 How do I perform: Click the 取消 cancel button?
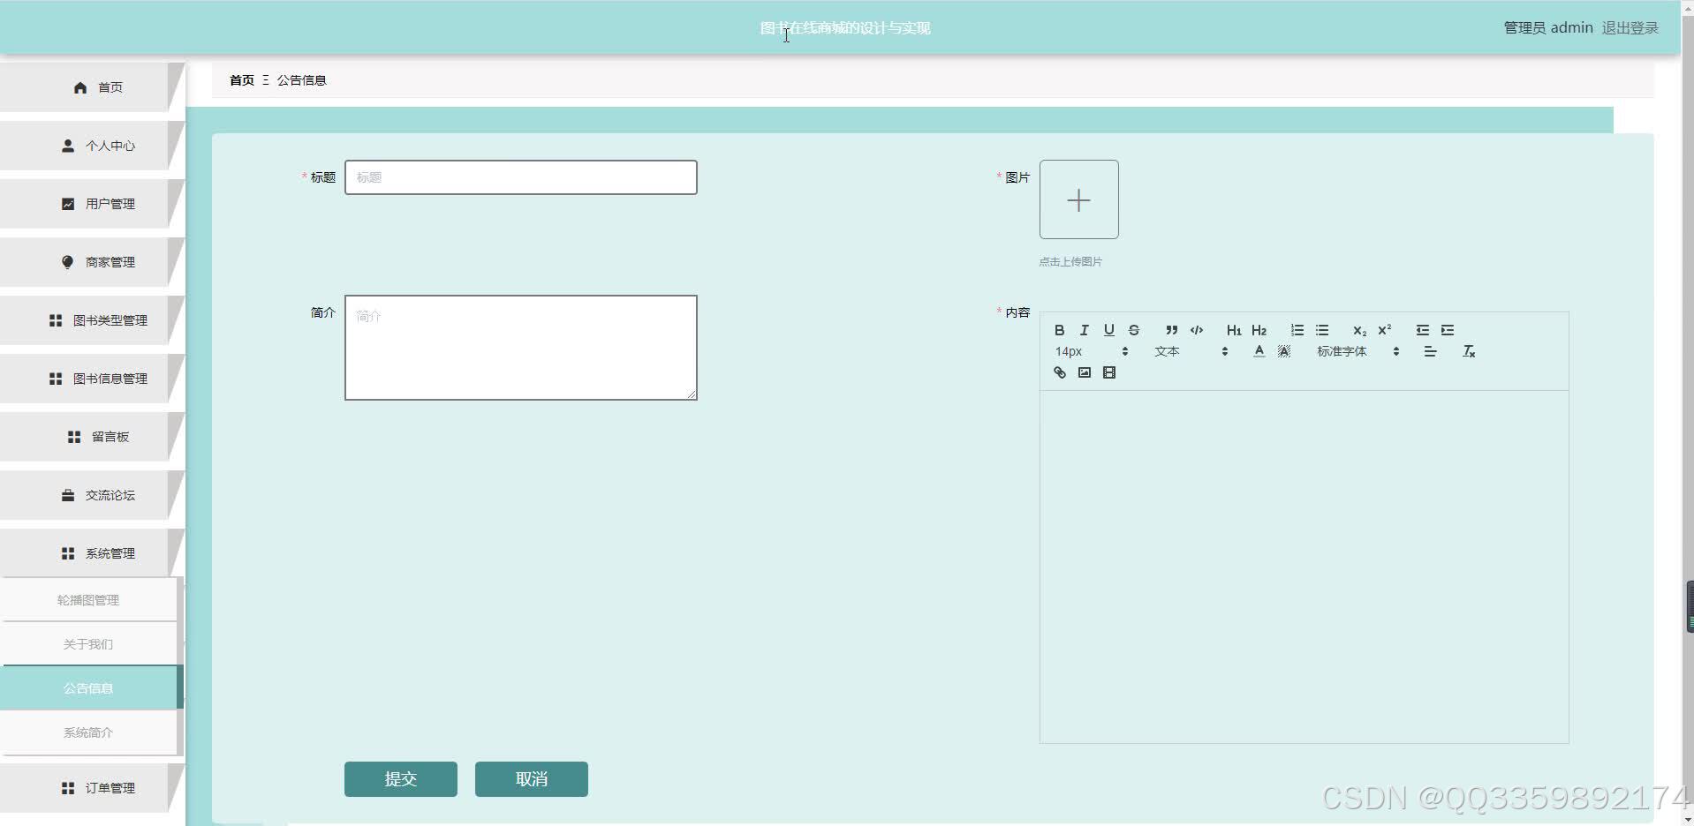point(532,779)
